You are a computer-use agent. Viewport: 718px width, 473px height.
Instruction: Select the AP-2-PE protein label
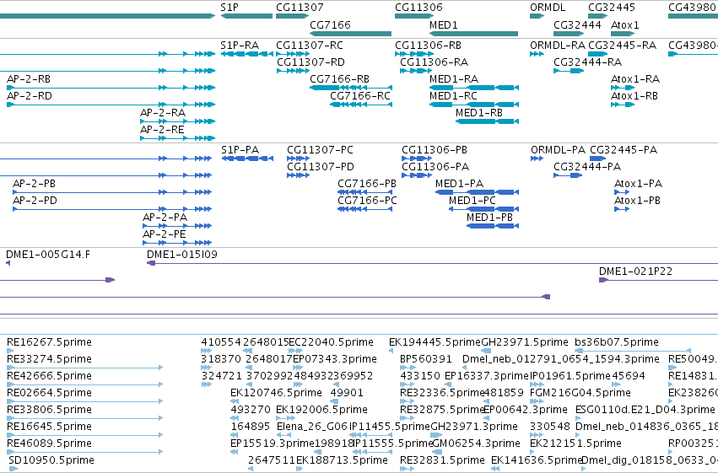point(165,234)
